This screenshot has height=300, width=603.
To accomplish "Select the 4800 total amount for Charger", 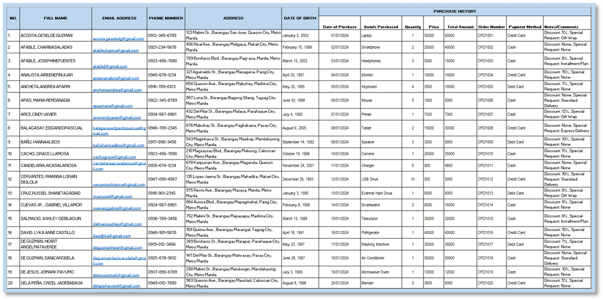I will [460, 166].
